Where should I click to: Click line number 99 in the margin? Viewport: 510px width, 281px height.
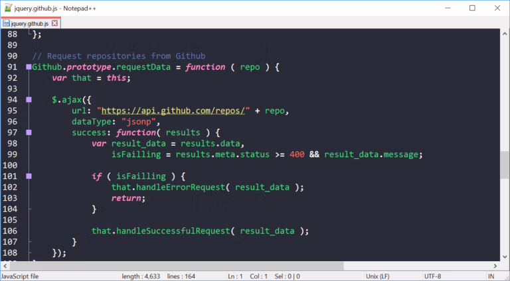13,154
